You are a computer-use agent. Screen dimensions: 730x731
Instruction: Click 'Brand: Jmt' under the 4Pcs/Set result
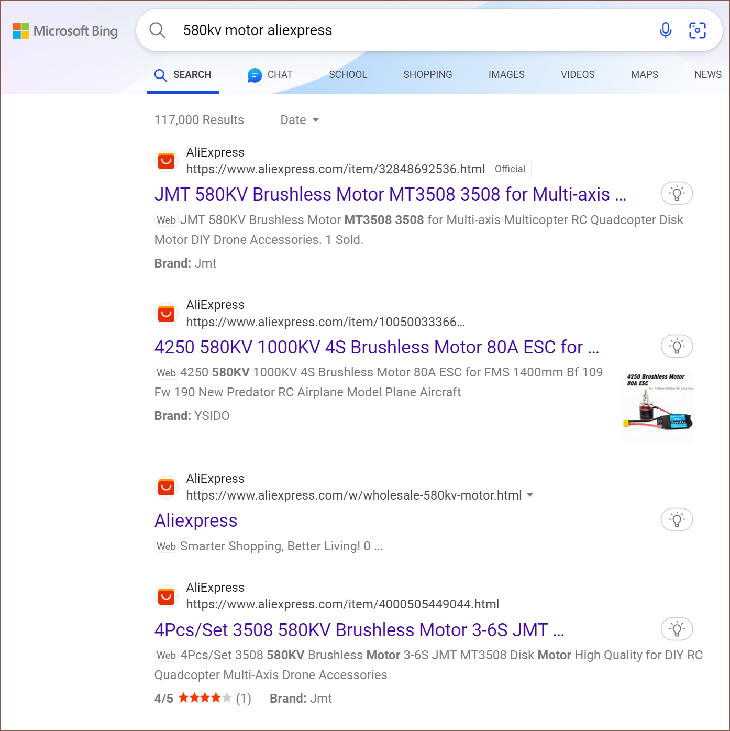click(301, 699)
